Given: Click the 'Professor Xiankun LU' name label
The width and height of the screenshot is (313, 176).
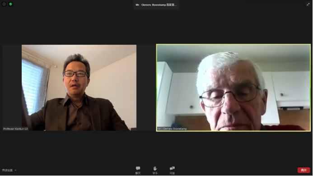Looking at the screenshot, I should point(15,129).
